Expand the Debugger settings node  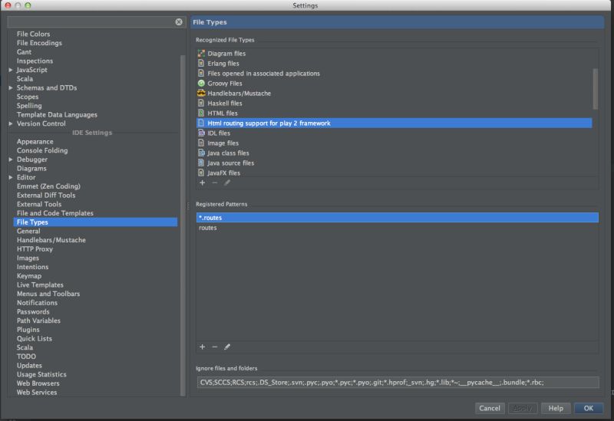[x=11, y=160]
